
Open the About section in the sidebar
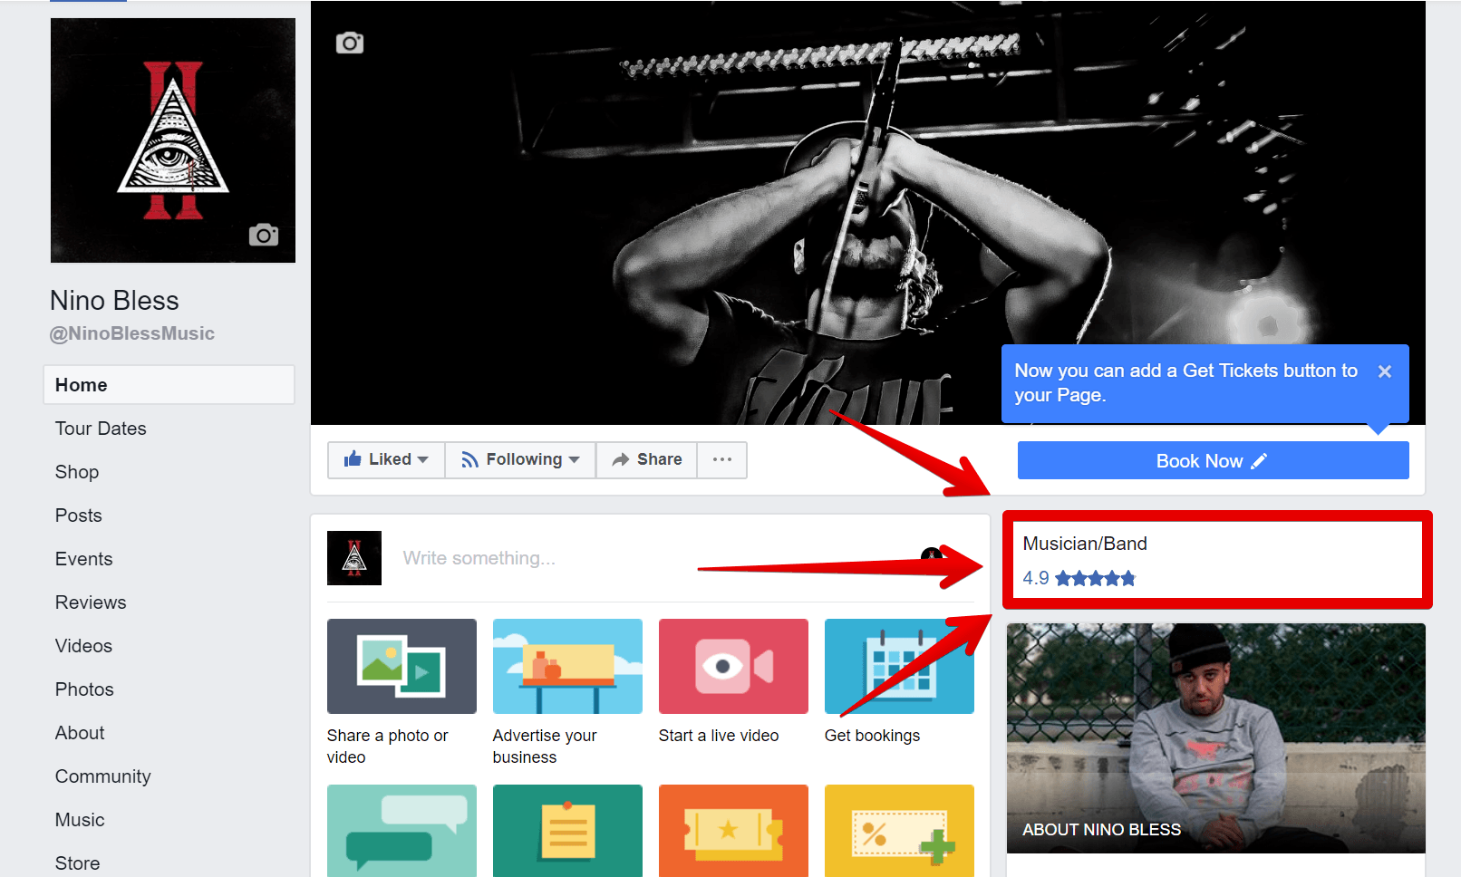click(x=80, y=733)
